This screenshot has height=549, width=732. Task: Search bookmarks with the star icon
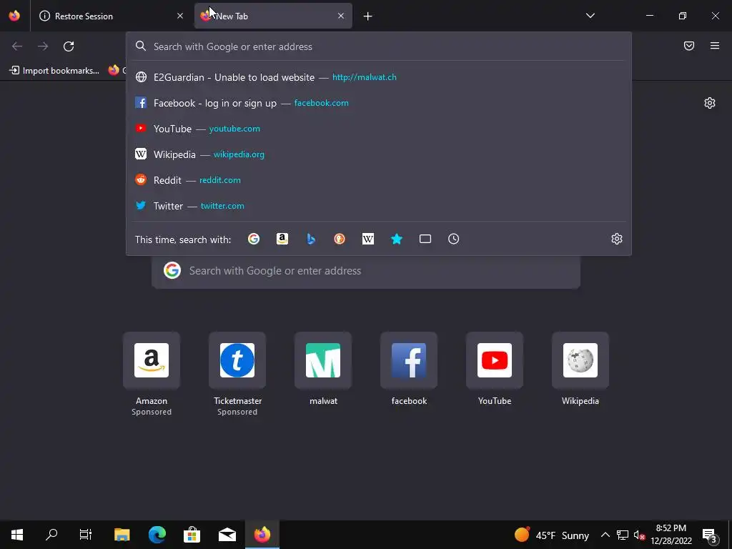coord(396,239)
